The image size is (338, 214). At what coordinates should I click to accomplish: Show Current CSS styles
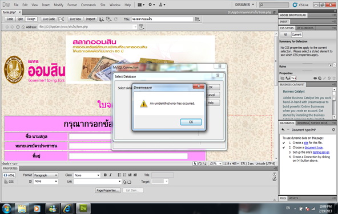(x=297, y=34)
